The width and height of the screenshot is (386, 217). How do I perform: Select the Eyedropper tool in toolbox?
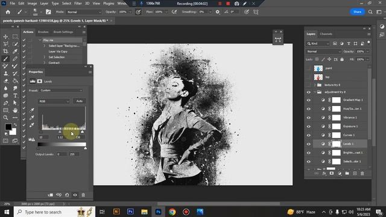pos(15,51)
